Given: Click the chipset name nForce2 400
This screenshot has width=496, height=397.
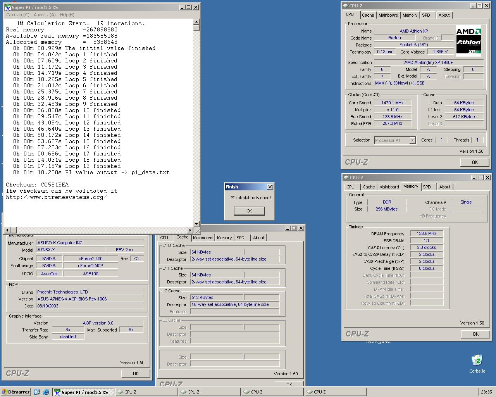Looking at the screenshot, I should [90, 259].
